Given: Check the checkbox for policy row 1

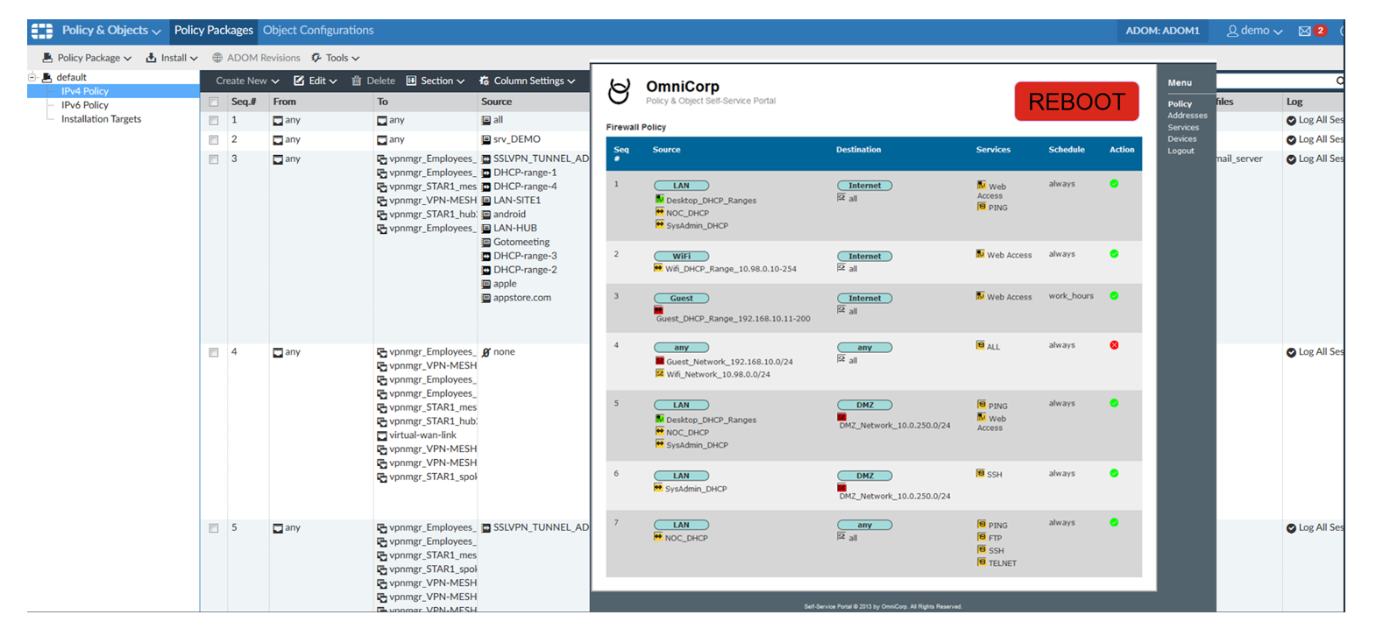Looking at the screenshot, I should click(213, 121).
